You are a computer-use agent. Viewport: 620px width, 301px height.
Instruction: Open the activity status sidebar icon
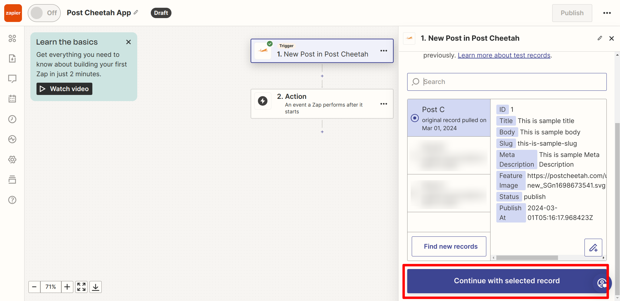pos(12,139)
